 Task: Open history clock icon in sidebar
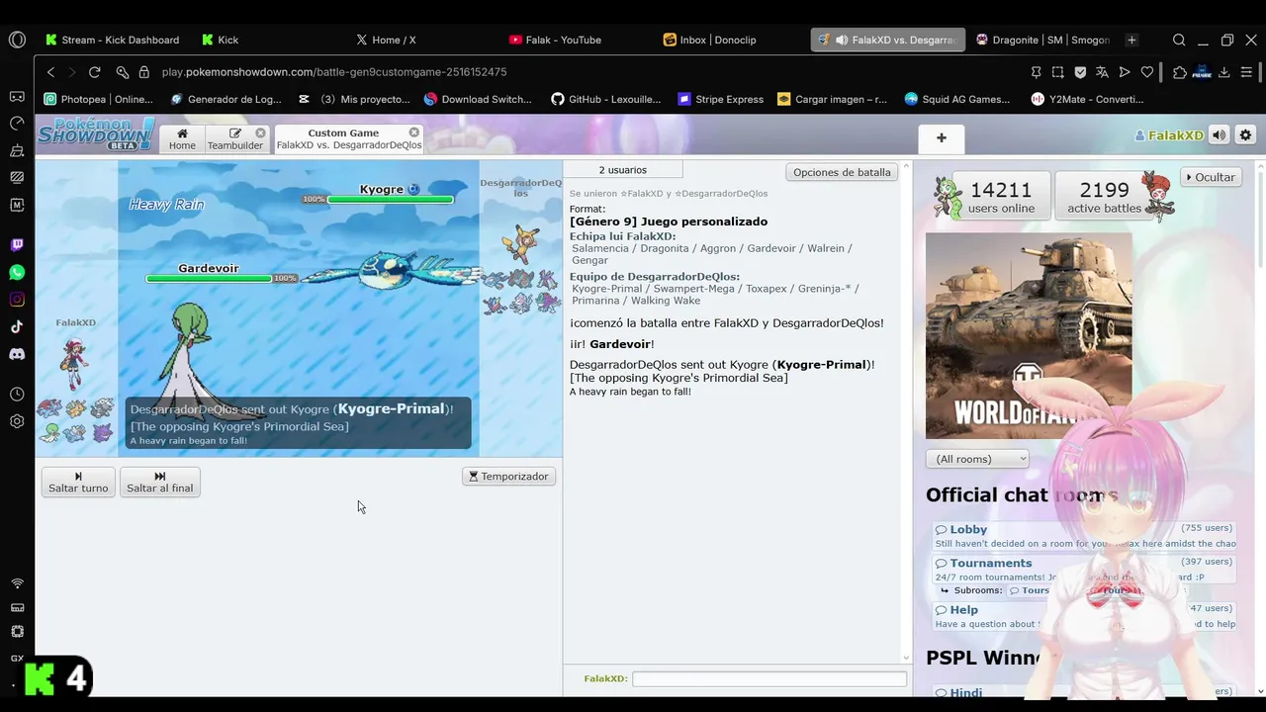[x=17, y=394]
